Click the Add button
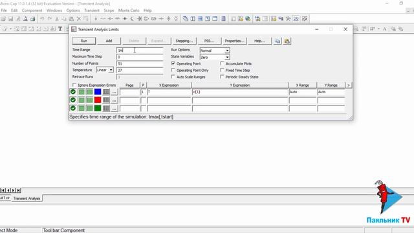Screen dimensions: 414x233 coord(109,41)
